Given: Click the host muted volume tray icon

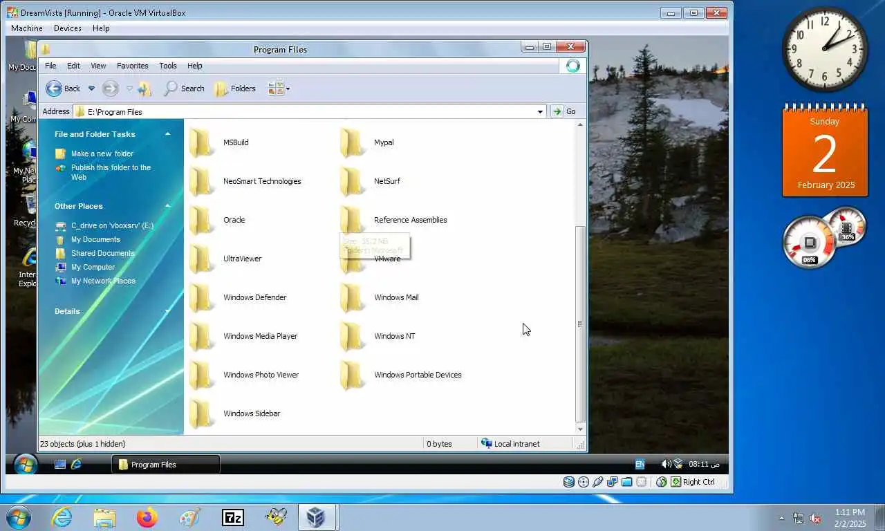Looking at the screenshot, I should point(816,518).
